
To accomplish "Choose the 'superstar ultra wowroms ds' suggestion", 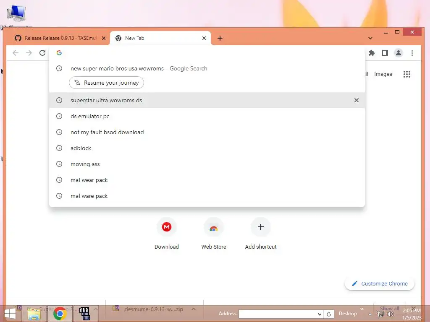I will [207, 100].
